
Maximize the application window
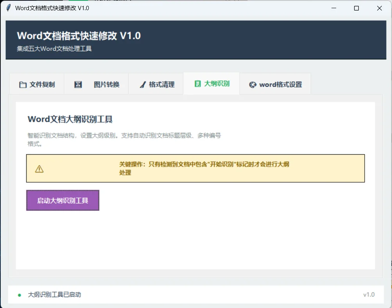(x=356, y=8)
